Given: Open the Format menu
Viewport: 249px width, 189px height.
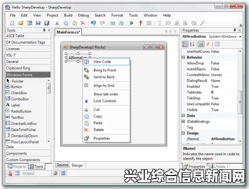Looking at the screenshot, I should click(117, 15).
